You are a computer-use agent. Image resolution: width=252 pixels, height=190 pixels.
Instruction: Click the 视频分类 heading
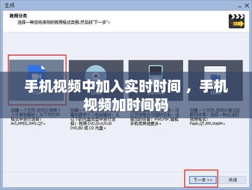pos(18,16)
